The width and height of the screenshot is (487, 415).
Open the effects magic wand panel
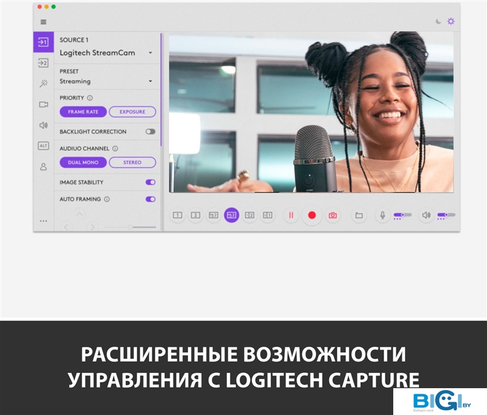click(x=43, y=83)
